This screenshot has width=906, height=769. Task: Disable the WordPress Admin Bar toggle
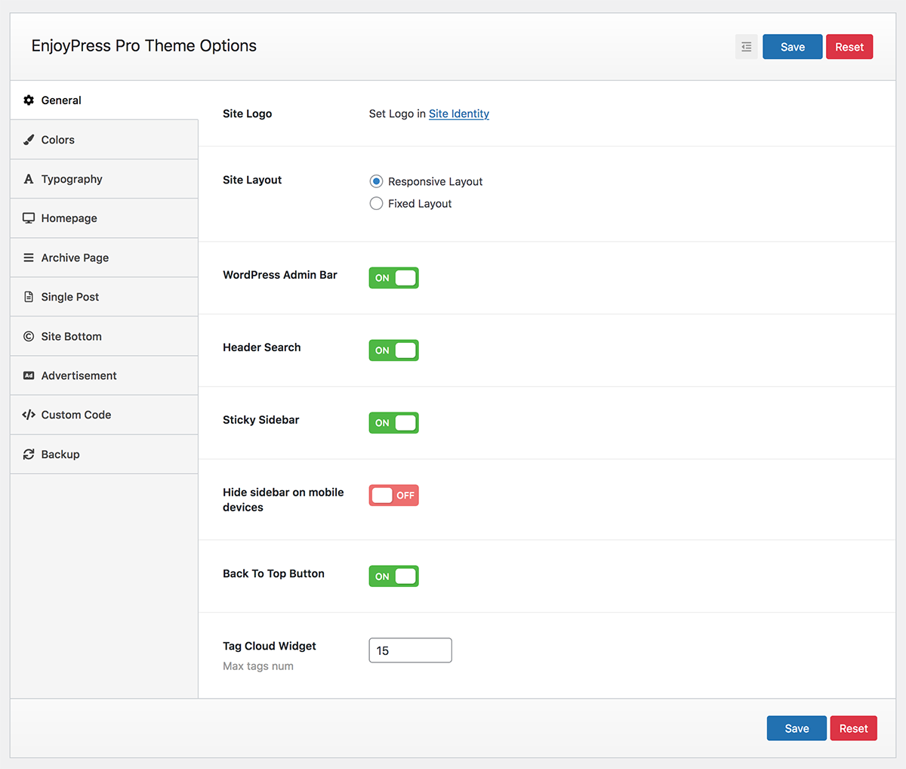pos(393,277)
